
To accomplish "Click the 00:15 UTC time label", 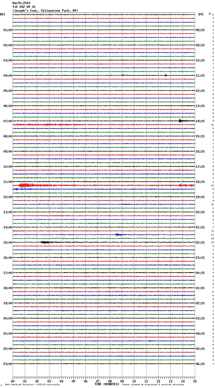I will (200, 273).
